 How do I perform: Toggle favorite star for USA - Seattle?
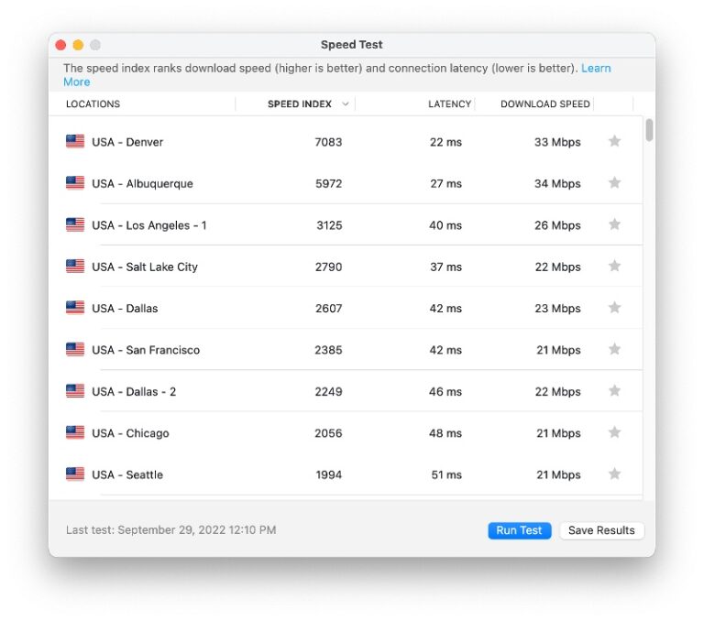[x=614, y=474]
